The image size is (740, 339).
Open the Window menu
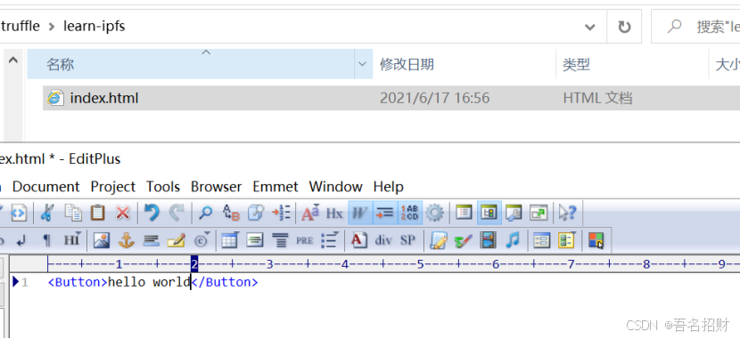coord(335,187)
